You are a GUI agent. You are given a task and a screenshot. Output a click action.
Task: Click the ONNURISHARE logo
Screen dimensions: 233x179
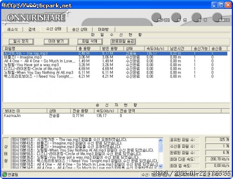(x=36, y=18)
